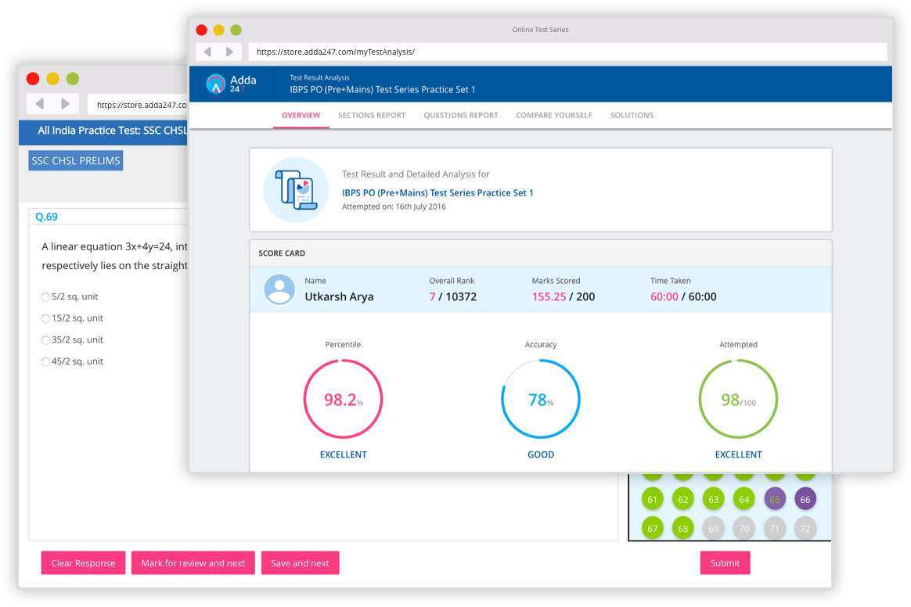Go back in the Online Test Series window

click(x=207, y=52)
